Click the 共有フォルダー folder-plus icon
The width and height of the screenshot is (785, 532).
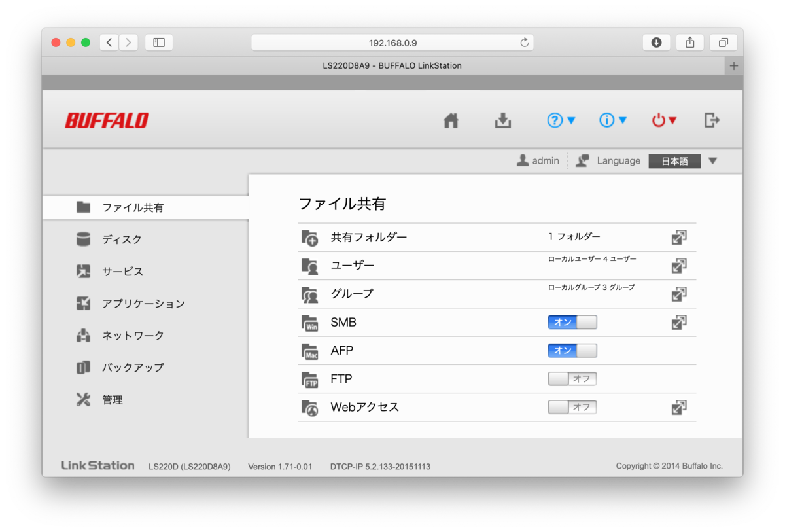pos(309,238)
